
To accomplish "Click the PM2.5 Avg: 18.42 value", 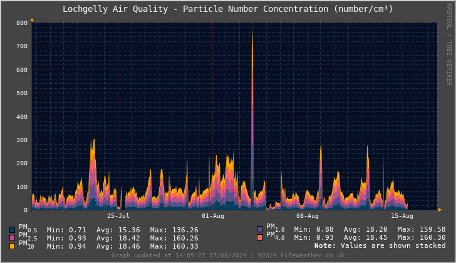I will (118, 238).
